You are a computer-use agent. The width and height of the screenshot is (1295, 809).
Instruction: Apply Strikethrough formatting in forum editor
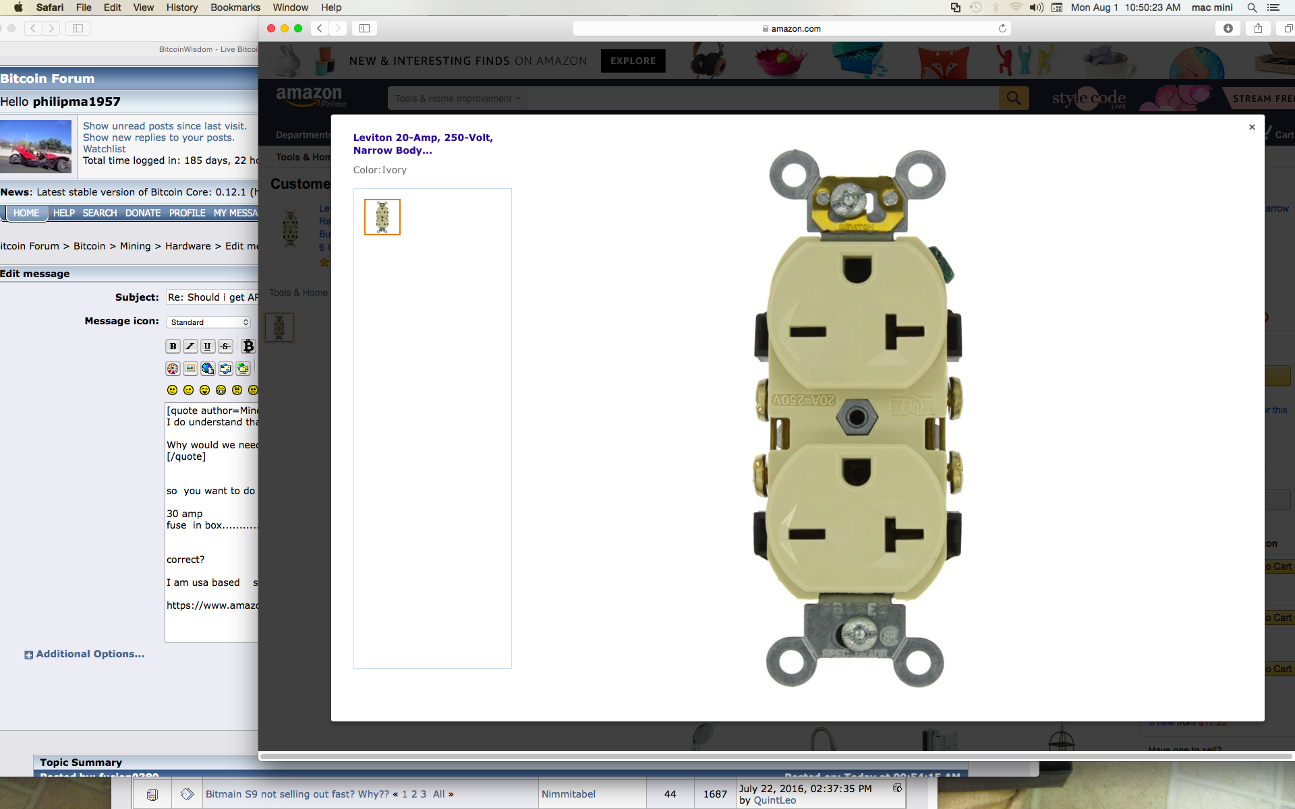click(225, 347)
